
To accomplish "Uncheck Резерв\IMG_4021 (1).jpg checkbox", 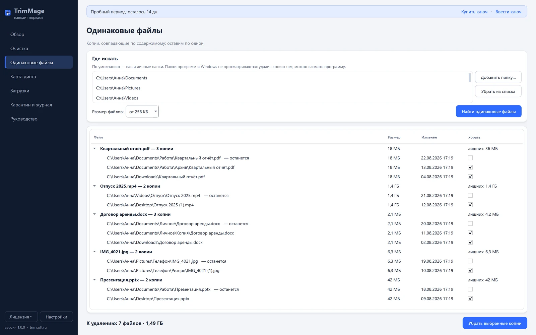I will [470, 270].
